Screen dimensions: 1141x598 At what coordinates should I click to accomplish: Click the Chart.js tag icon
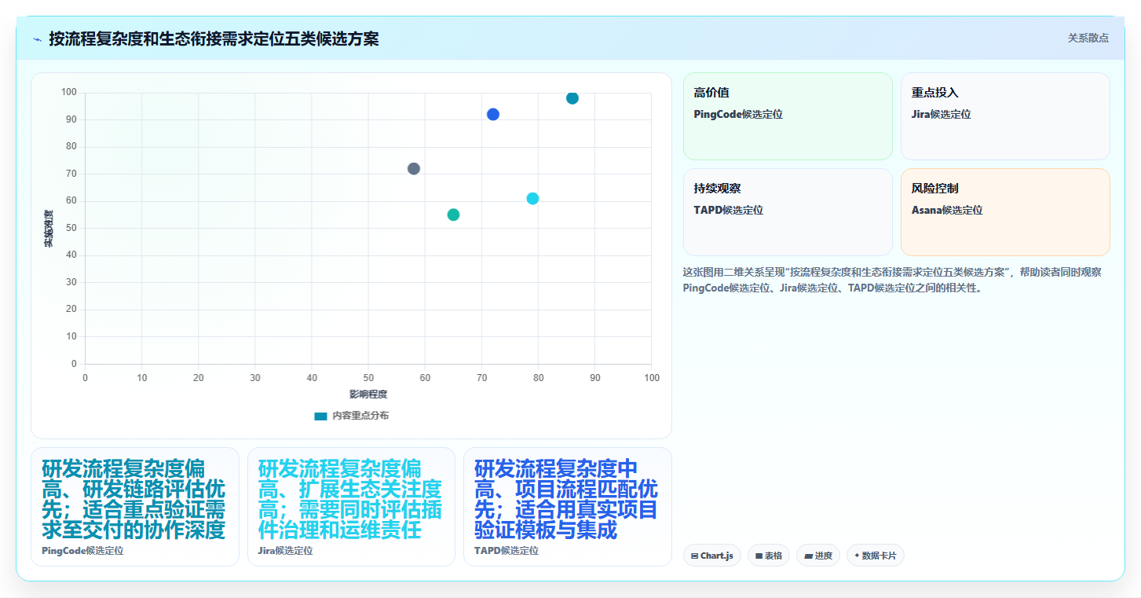[x=695, y=556]
